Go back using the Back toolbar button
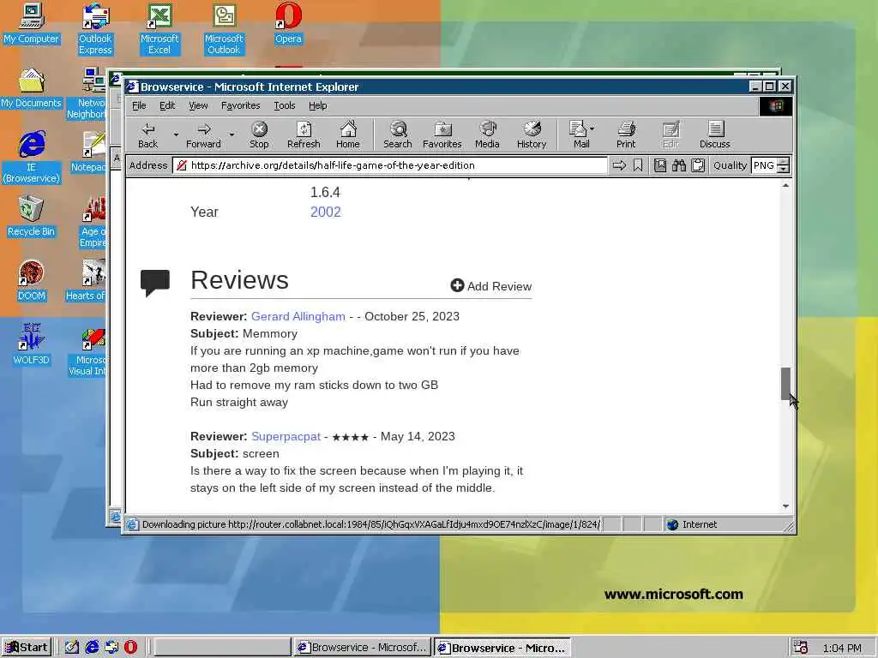The image size is (878, 658). (147, 135)
